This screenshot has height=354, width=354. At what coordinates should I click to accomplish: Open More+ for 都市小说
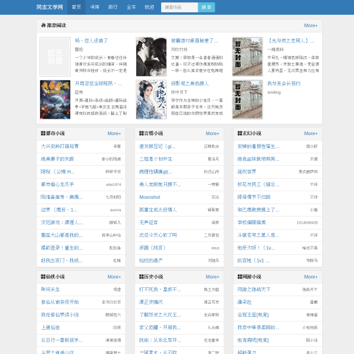pos(114,133)
